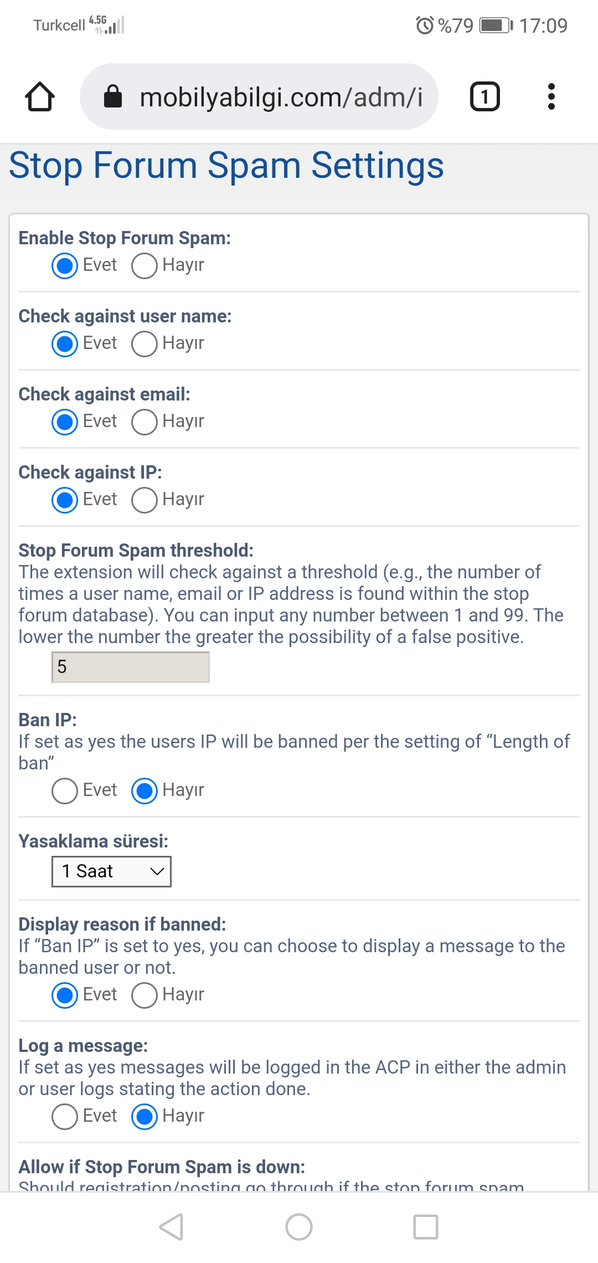This screenshot has height=1263, width=598.
Task: Select Hayır for Check against IP
Action: (x=145, y=500)
